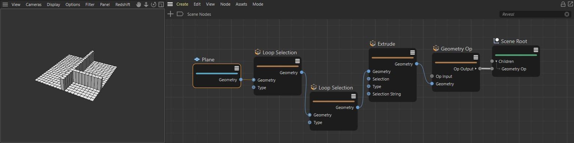Click the first Loop Selection node cube icon
Image resolution: width=574 pixels, height=143 pixels.
click(258, 52)
